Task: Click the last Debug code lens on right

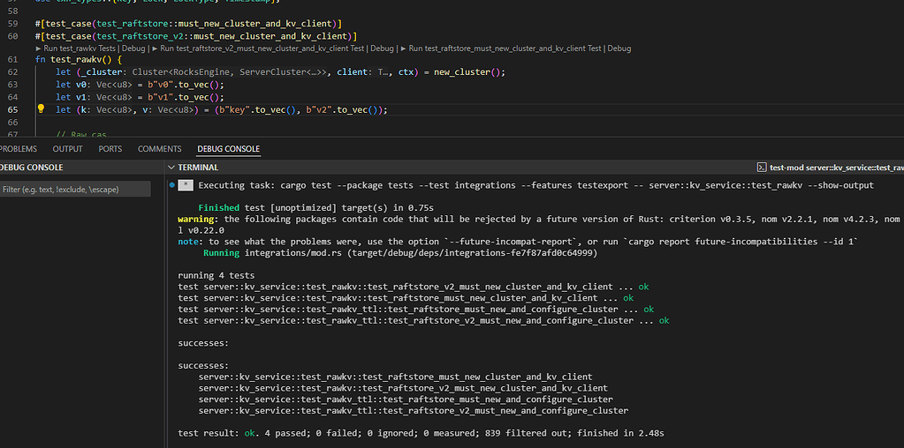Action: [619, 49]
